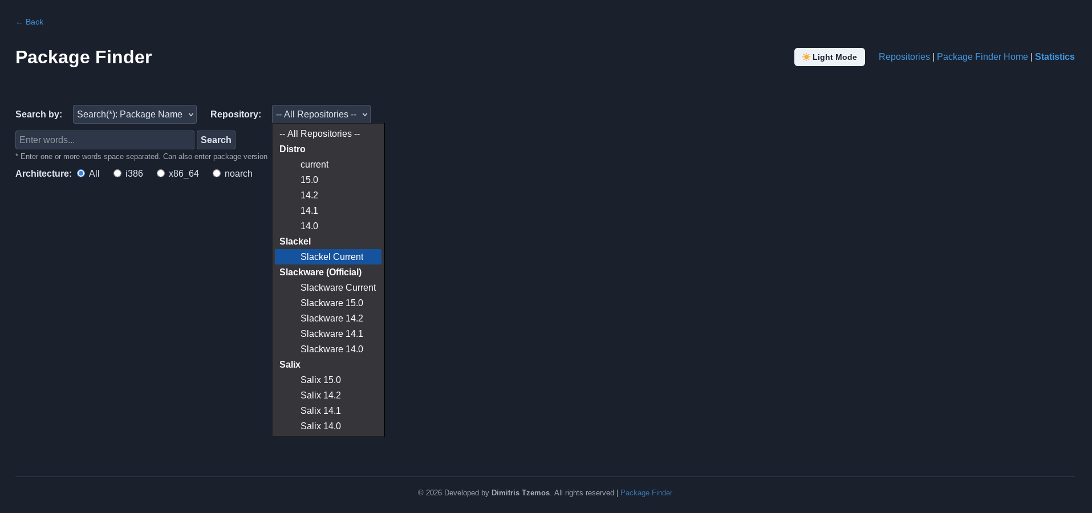1092x513 pixels.
Task: Pick Salix 14.0 from the list
Action: point(328,426)
